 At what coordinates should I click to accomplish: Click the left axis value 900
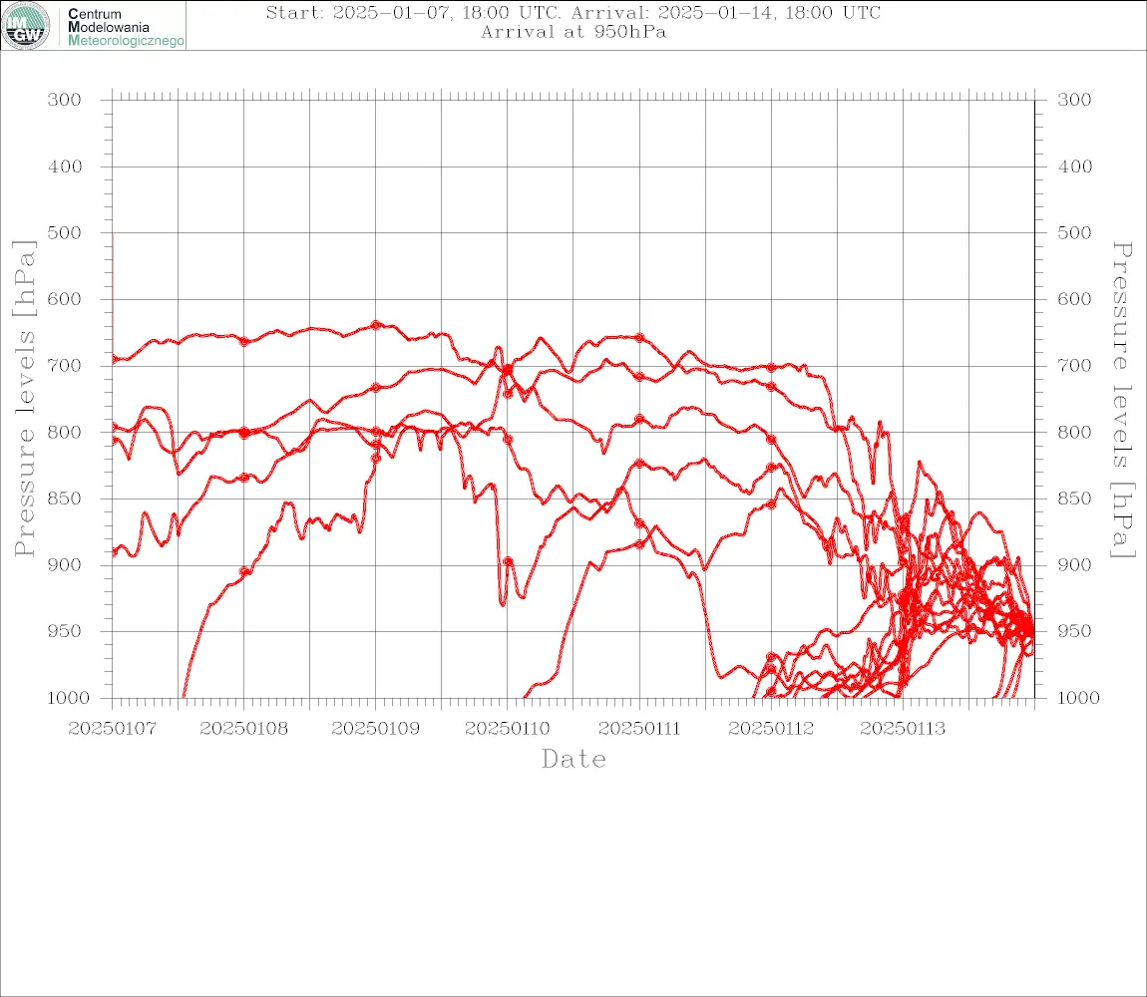65,565
